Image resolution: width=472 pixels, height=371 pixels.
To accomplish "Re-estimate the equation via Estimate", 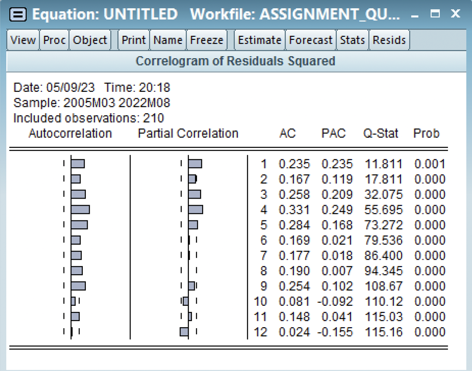I will [x=259, y=40].
